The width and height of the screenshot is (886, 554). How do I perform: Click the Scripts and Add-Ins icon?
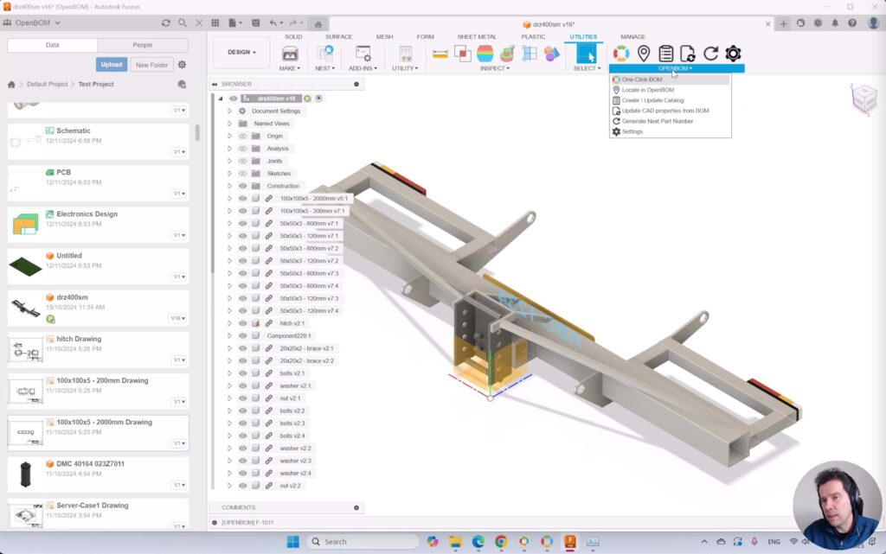363,54
